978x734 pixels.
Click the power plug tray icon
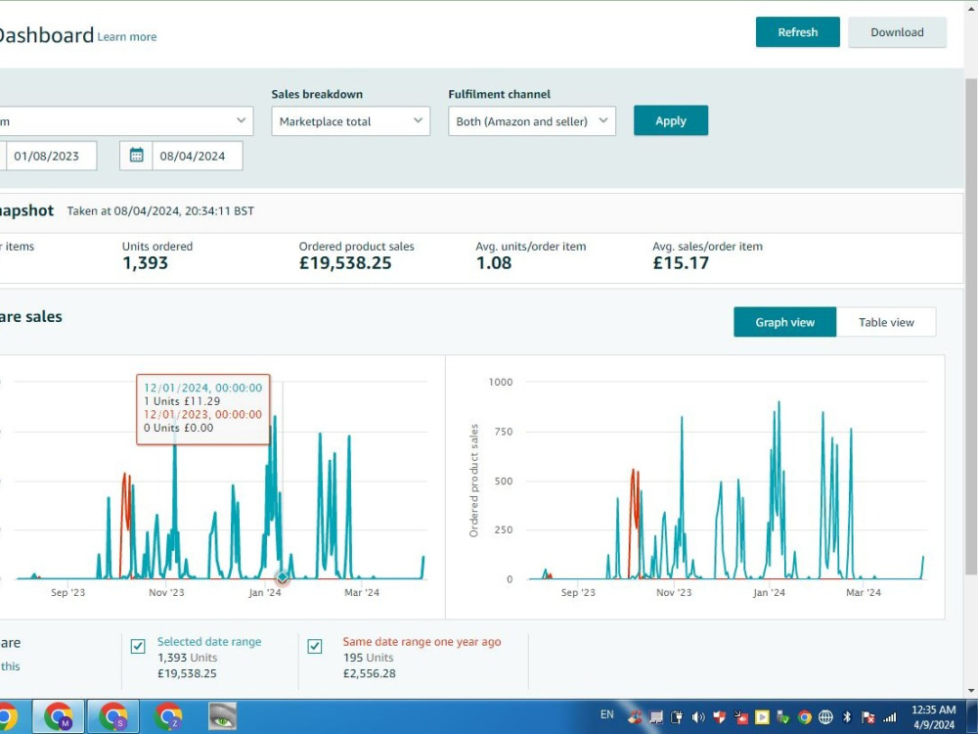[x=677, y=717]
